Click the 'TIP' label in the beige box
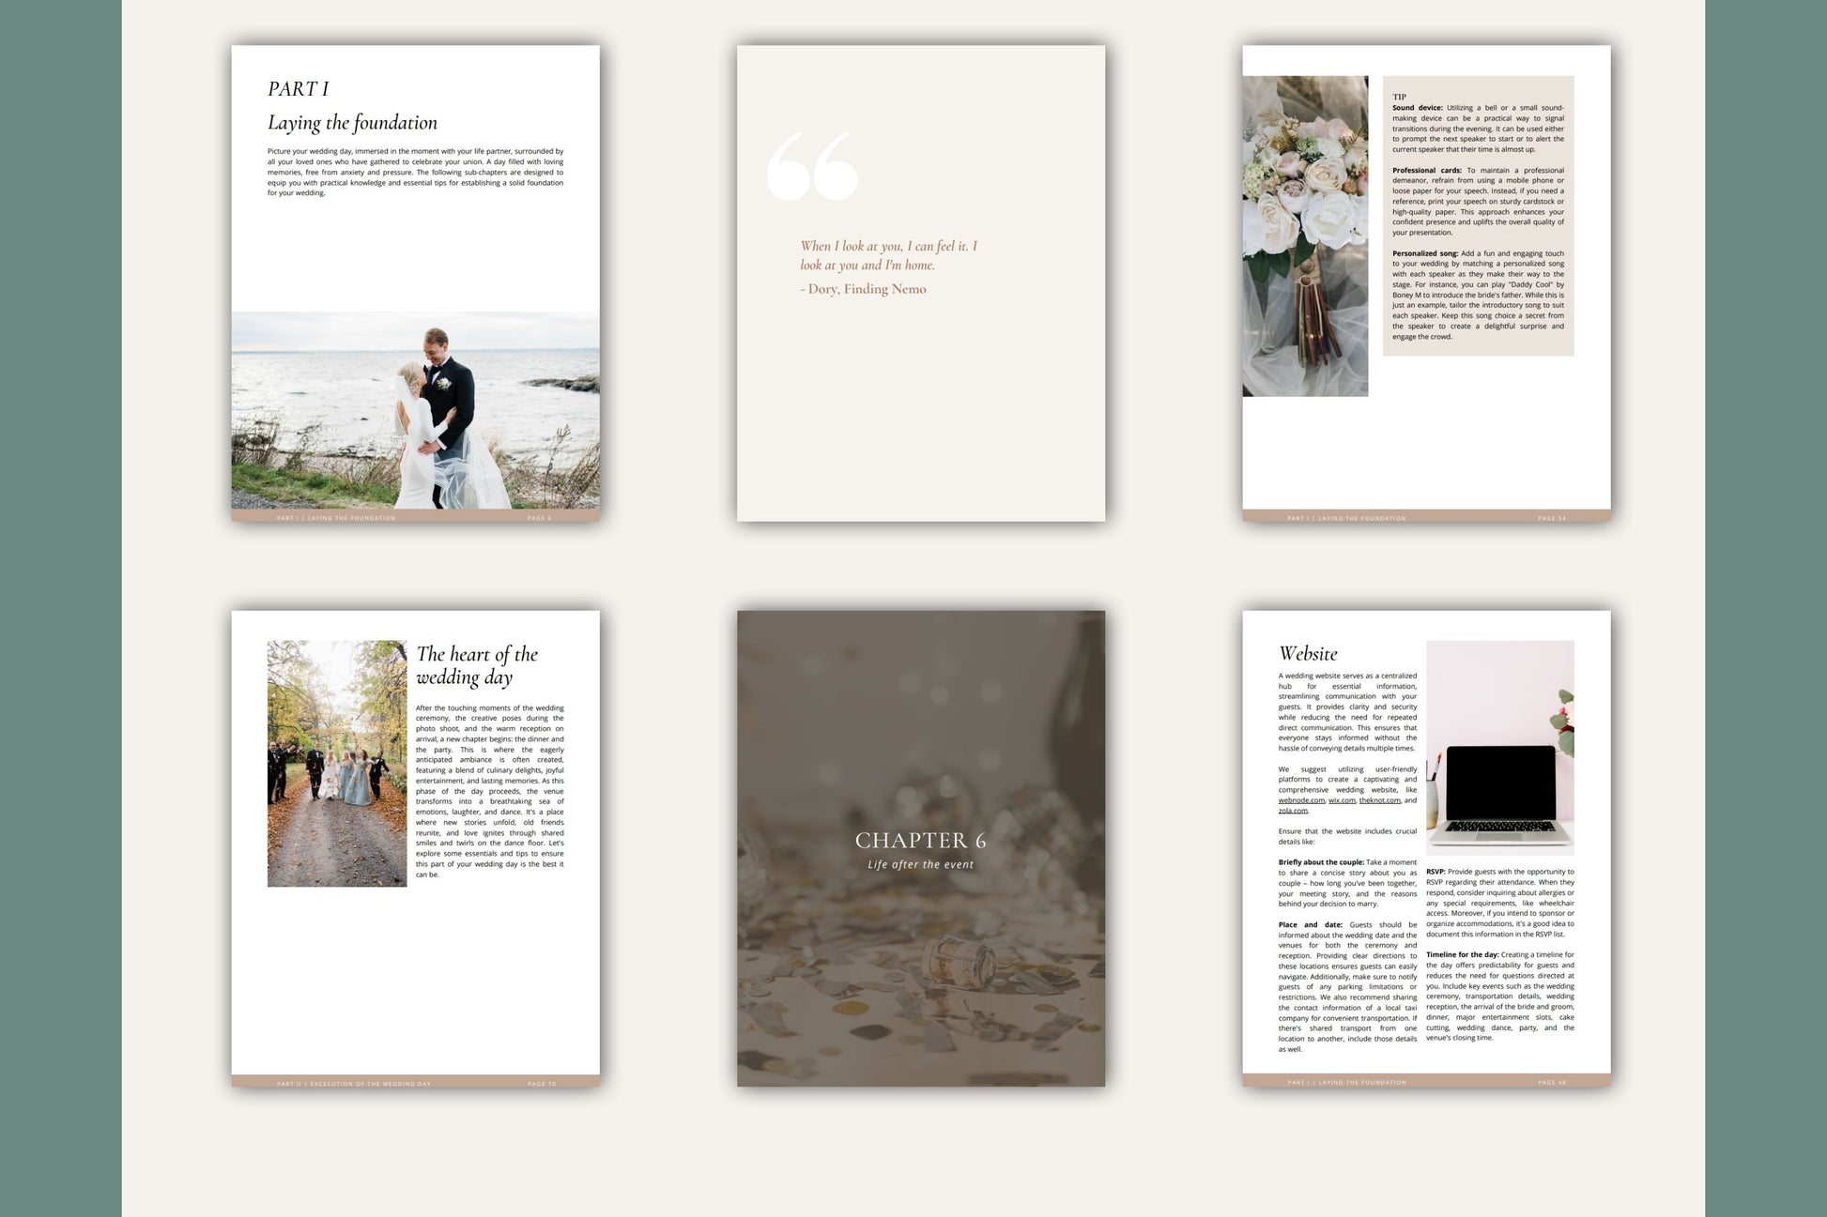The width and height of the screenshot is (1827, 1217). tap(1399, 97)
